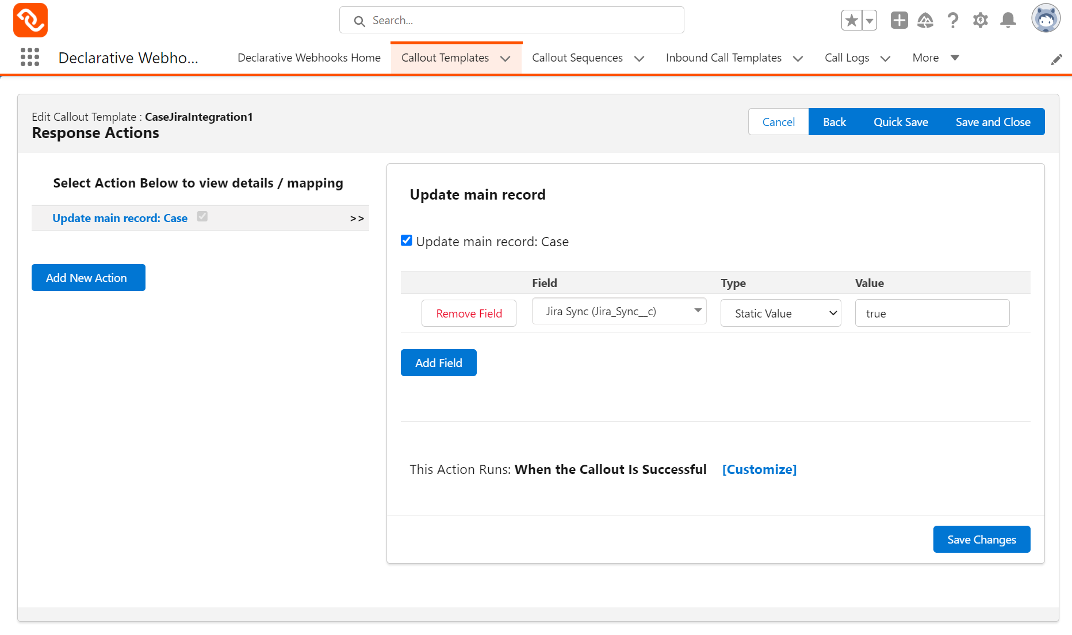Open the favorites star menu
1072x635 pixels.
852,20
